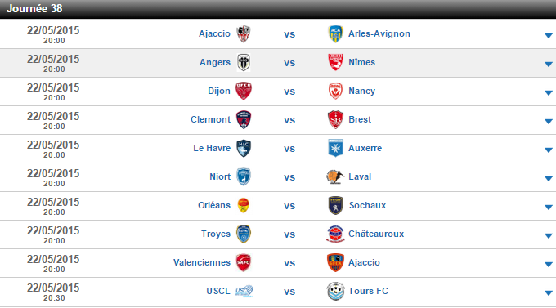Expand the Ajaccio vs Arles-Avignon match details
The width and height of the screenshot is (556, 308).
coord(548,35)
